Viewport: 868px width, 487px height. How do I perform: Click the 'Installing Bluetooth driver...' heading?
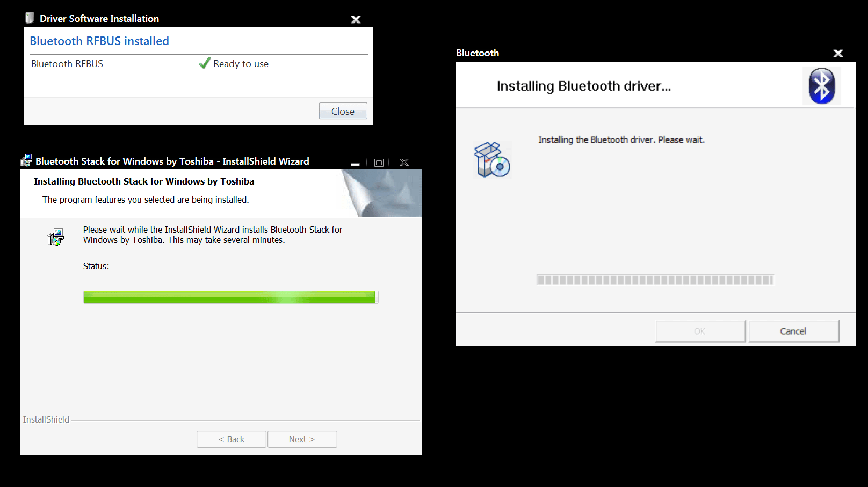[x=584, y=86]
